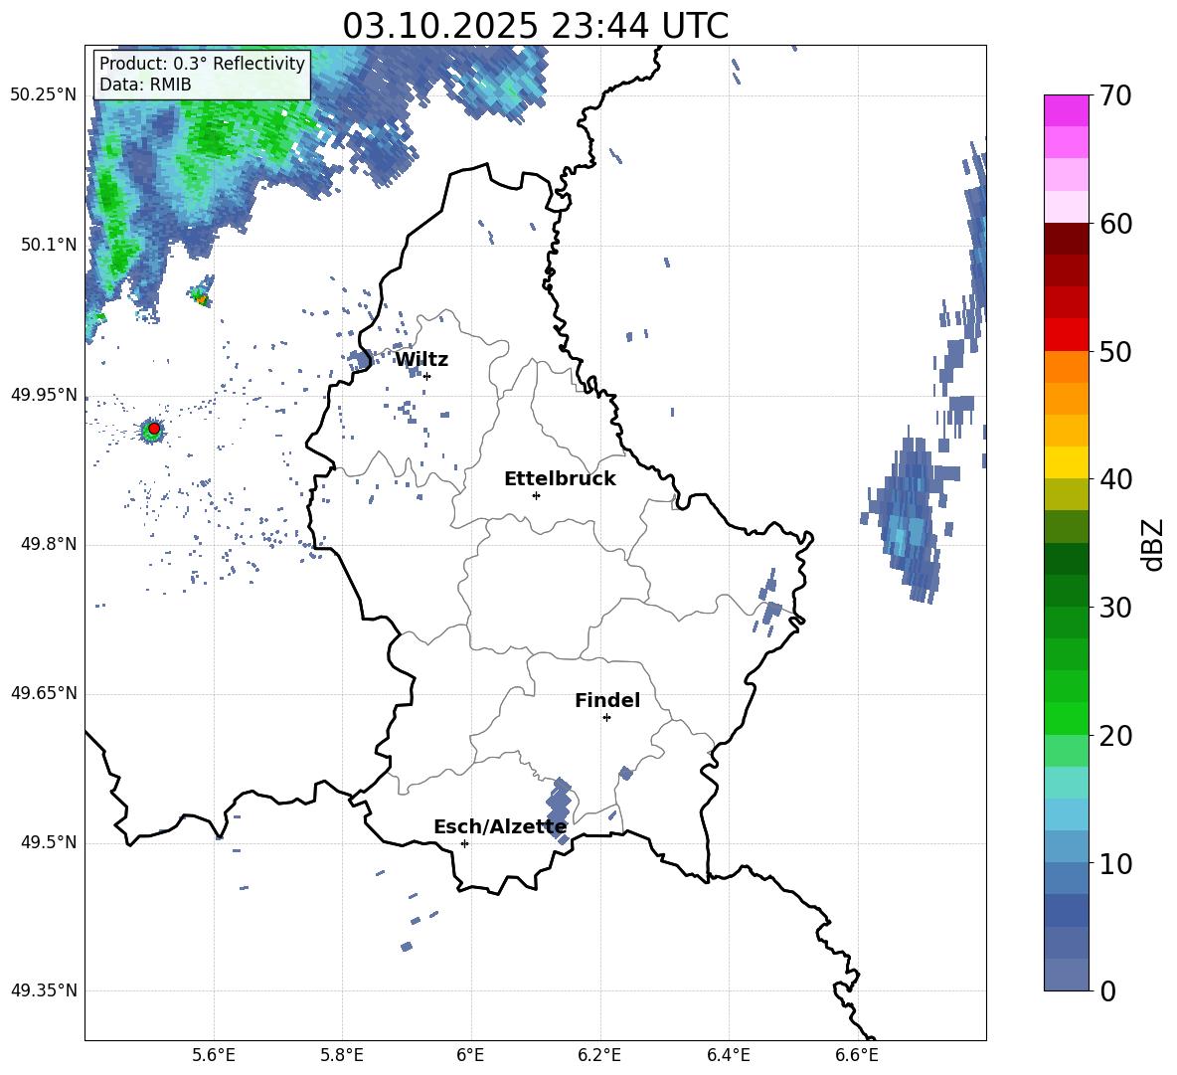Click the "Data: RMIB" text
1177x1075 pixels.
point(145,85)
